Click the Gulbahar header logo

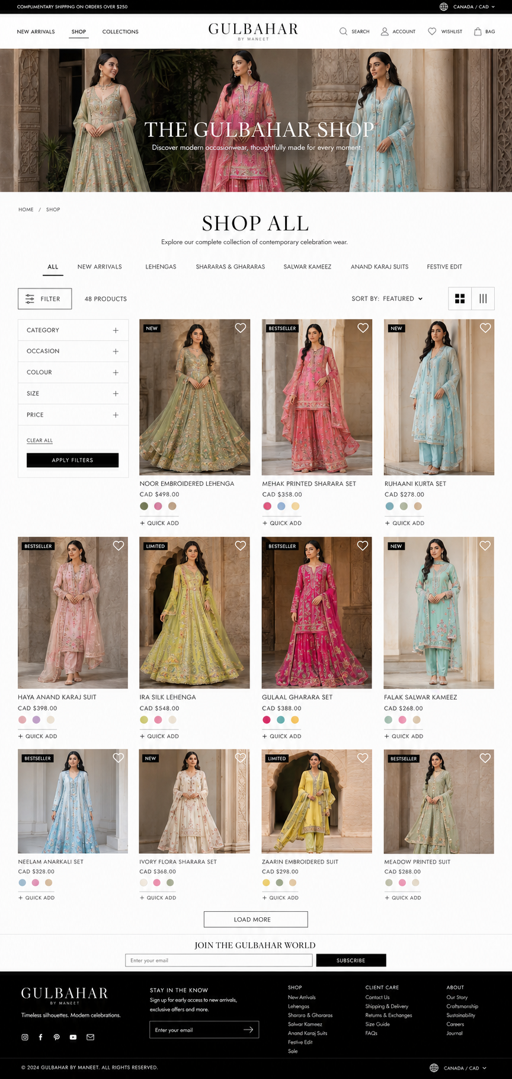coord(253,31)
